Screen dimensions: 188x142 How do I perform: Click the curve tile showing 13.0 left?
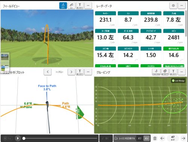point(105,37)
